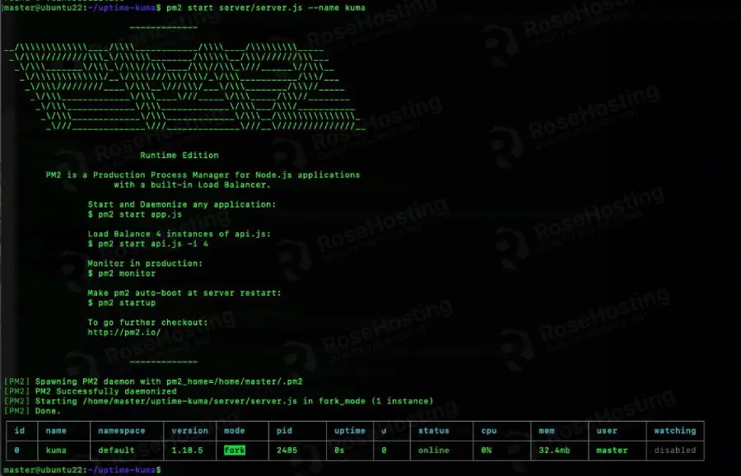
Task: Click the '$ pm2 startup' line
Action: (x=122, y=303)
